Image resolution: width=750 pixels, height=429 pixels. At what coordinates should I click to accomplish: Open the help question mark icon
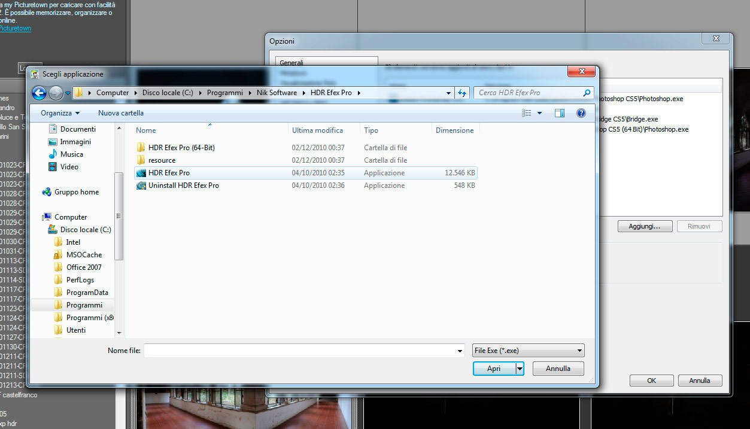[581, 112]
